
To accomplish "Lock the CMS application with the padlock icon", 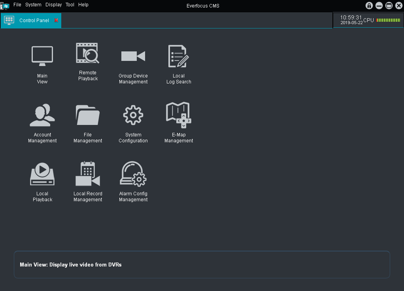I will click(369, 6).
